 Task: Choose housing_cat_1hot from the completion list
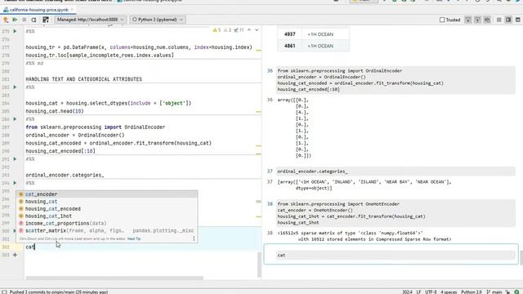(x=107, y=216)
